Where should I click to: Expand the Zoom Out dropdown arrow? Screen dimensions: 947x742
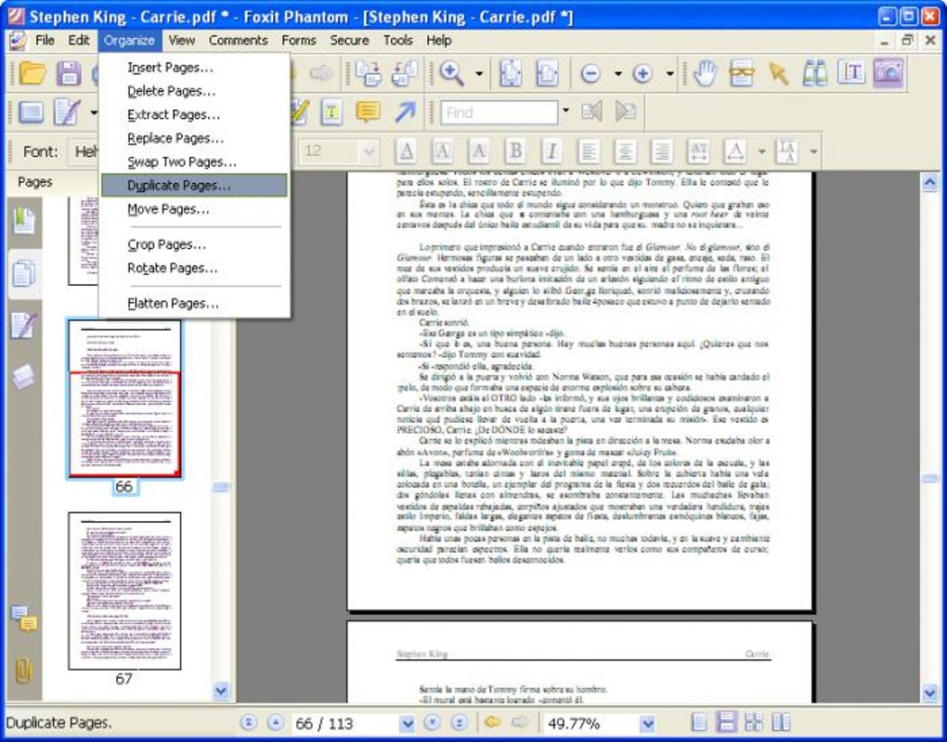(x=617, y=74)
